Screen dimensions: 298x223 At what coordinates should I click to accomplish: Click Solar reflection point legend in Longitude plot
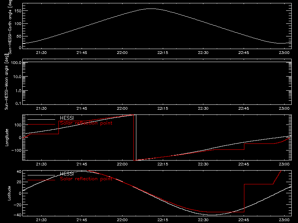pyautogui.click(x=86, y=123)
